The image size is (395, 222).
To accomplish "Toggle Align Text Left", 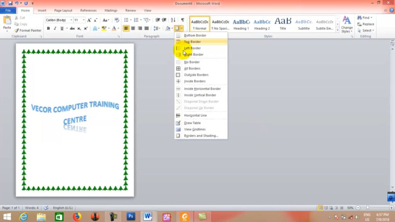I will pos(126,29).
